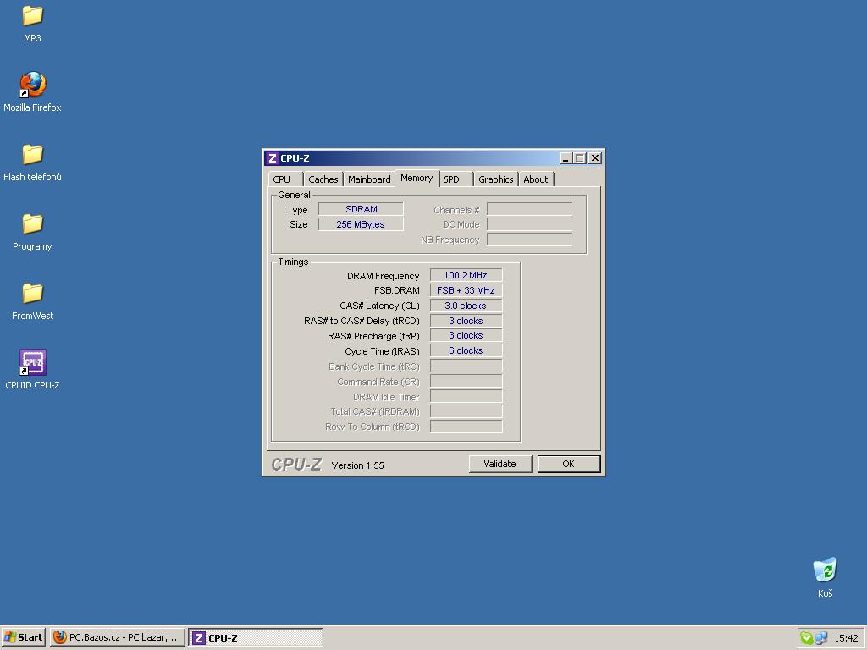Viewport: 867px width, 650px height.
Task: Close the CPU-Z window
Action: click(595, 158)
